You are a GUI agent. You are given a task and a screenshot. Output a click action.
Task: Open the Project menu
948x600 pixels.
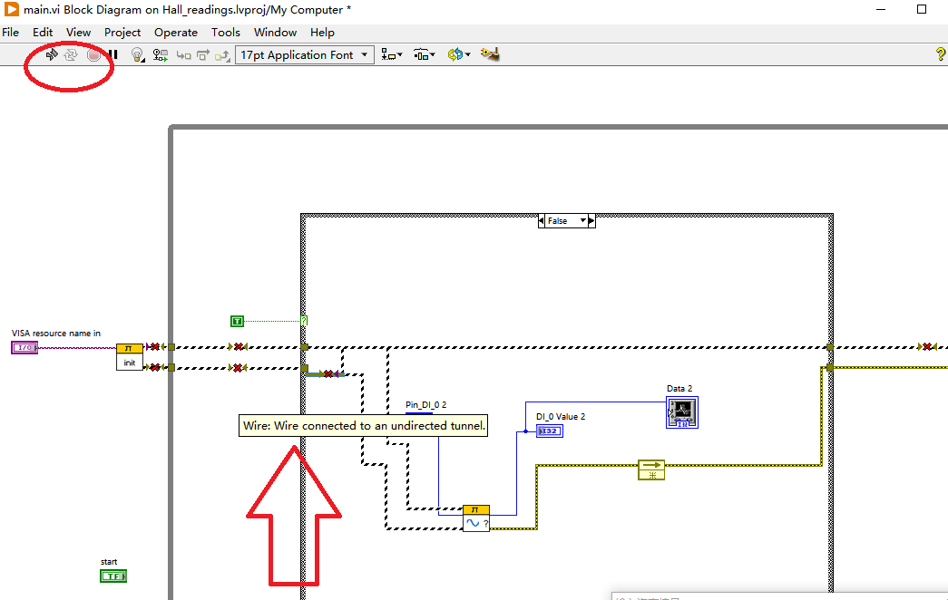click(122, 33)
